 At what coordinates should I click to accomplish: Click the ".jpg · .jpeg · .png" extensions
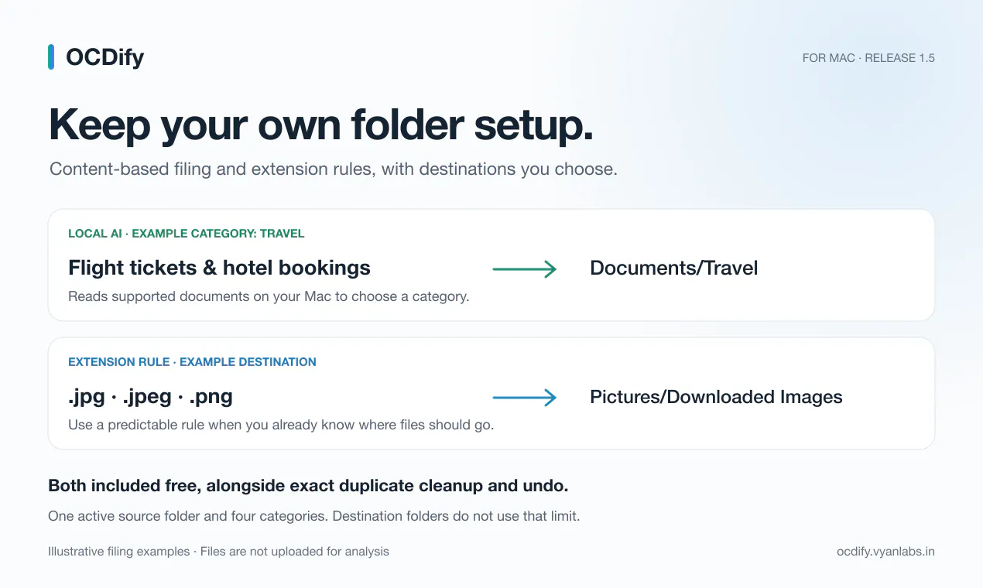pos(150,397)
